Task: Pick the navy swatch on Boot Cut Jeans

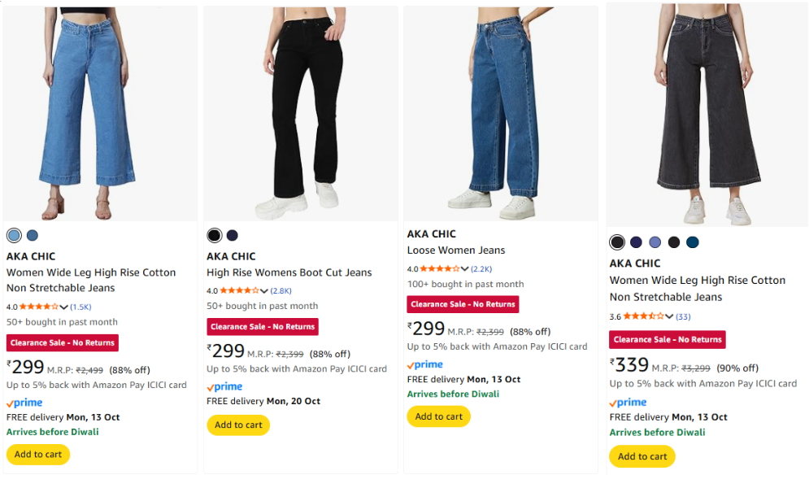Action: 233,236
